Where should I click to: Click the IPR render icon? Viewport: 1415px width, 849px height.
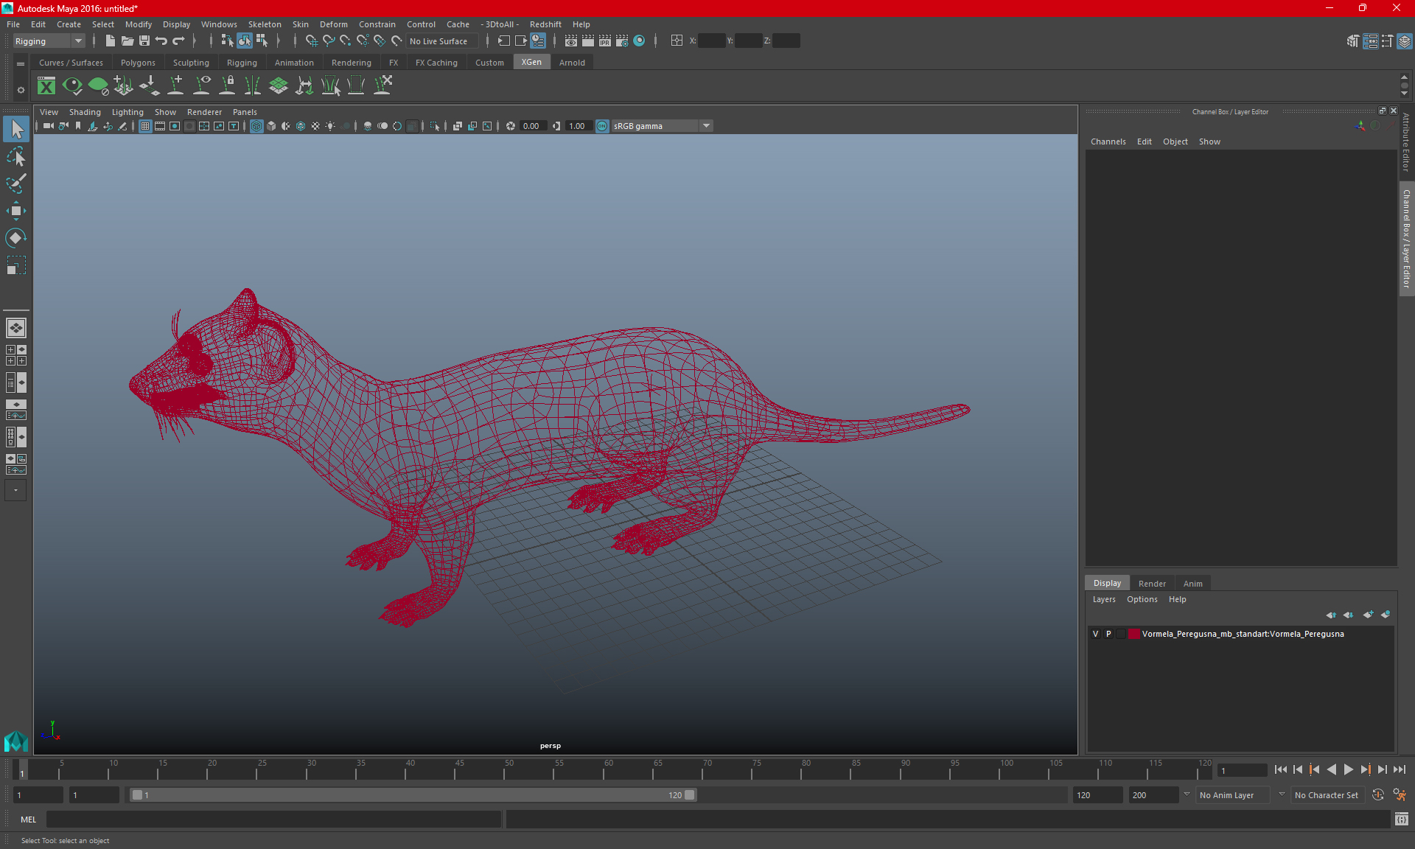tap(605, 41)
